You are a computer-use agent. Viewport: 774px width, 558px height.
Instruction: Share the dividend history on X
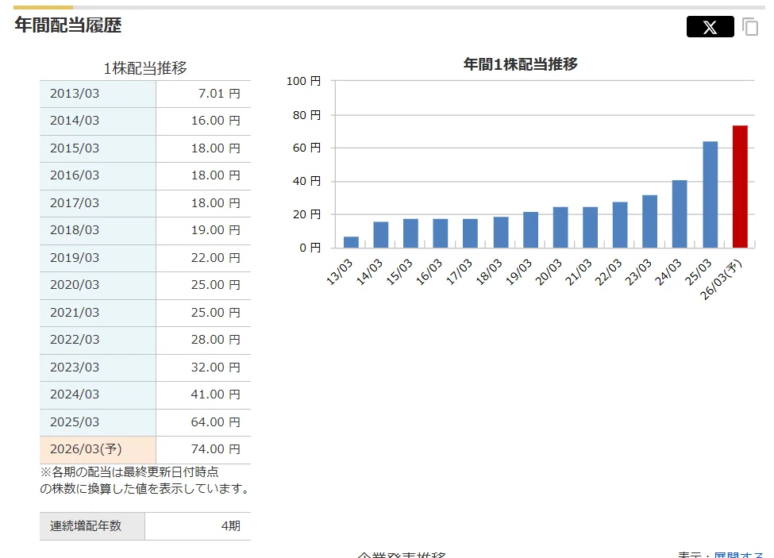click(710, 27)
